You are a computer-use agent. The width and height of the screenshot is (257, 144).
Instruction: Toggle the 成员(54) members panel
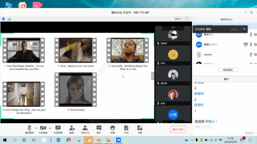[x=85, y=129]
